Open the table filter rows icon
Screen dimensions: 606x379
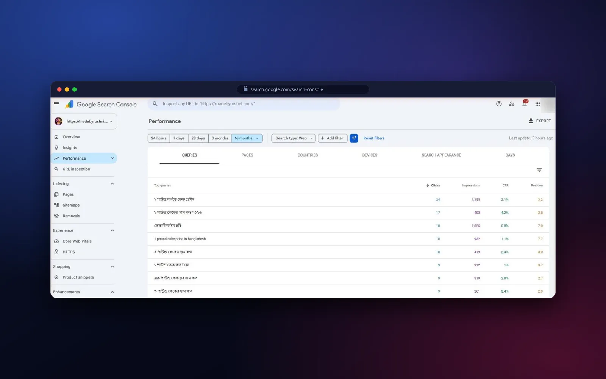coord(539,170)
